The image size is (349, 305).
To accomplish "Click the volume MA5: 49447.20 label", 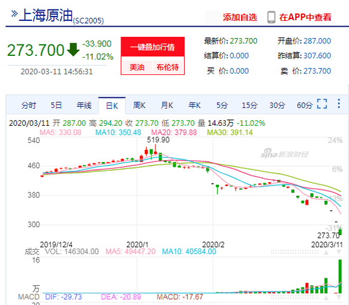I will click(x=131, y=252).
